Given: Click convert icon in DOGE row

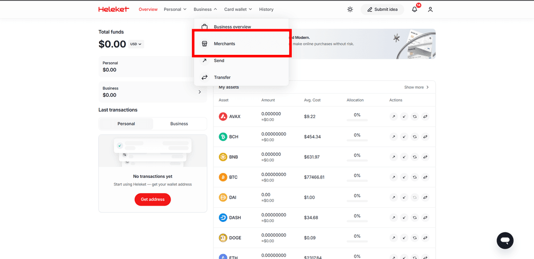Looking at the screenshot, I should [x=414, y=238].
